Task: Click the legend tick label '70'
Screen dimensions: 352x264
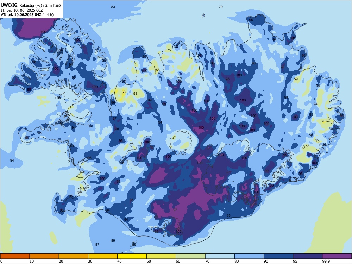Action: [207, 261]
